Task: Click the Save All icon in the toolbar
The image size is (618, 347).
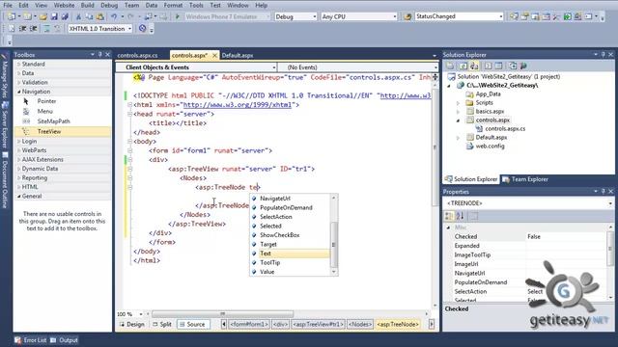Action: pyautogui.click(x=65, y=16)
